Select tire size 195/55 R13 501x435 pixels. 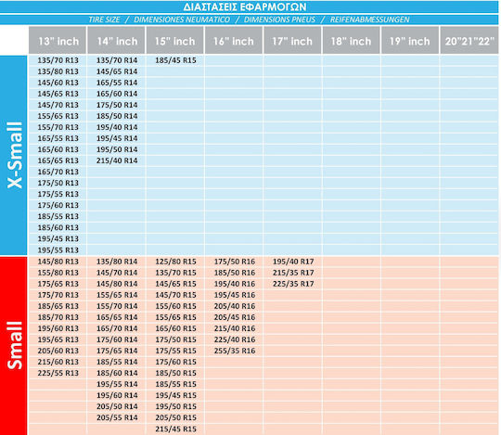point(58,250)
